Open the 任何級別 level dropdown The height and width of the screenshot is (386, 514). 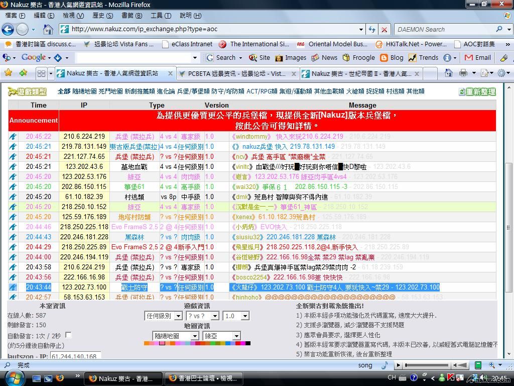164,316
